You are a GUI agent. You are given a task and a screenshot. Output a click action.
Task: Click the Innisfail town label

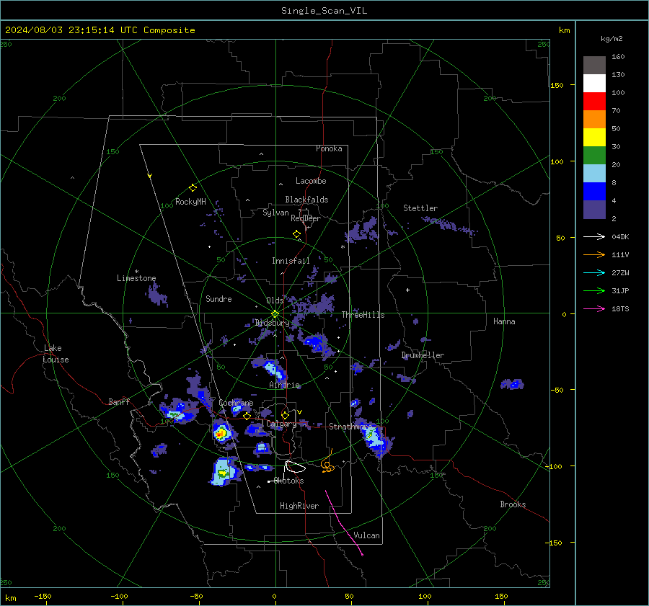pyautogui.click(x=291, y=261)
